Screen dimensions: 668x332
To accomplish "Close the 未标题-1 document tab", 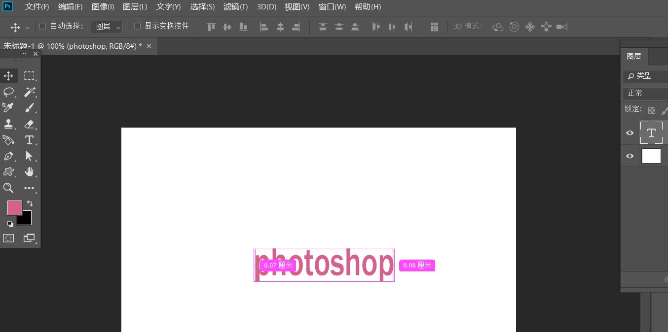I will (149, 46).
